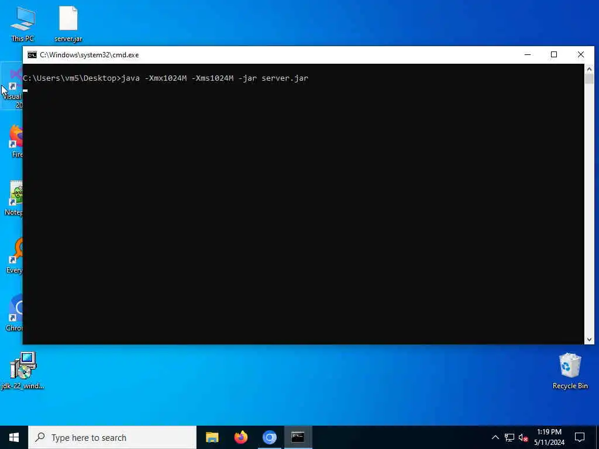Select the Chrome desktop shortcut
Image resolution: width=599 pixels, height=449 pixels.
click(x=15, y=313)
